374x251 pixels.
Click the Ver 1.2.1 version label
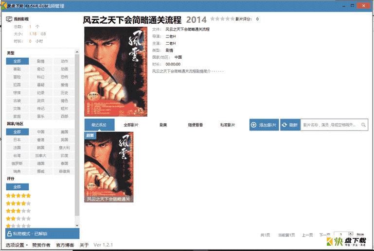(x=103, y=245)
